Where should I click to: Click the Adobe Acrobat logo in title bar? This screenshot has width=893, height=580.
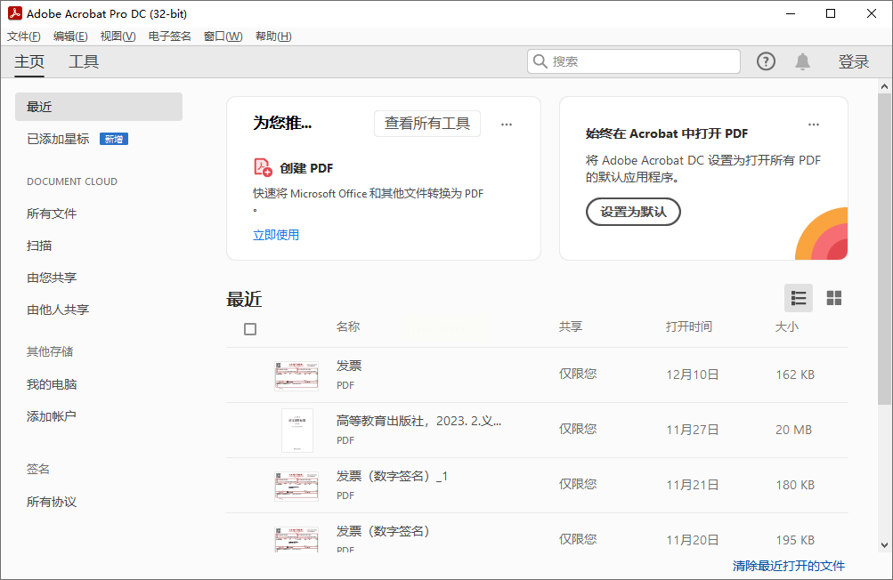tap(15, 13)
